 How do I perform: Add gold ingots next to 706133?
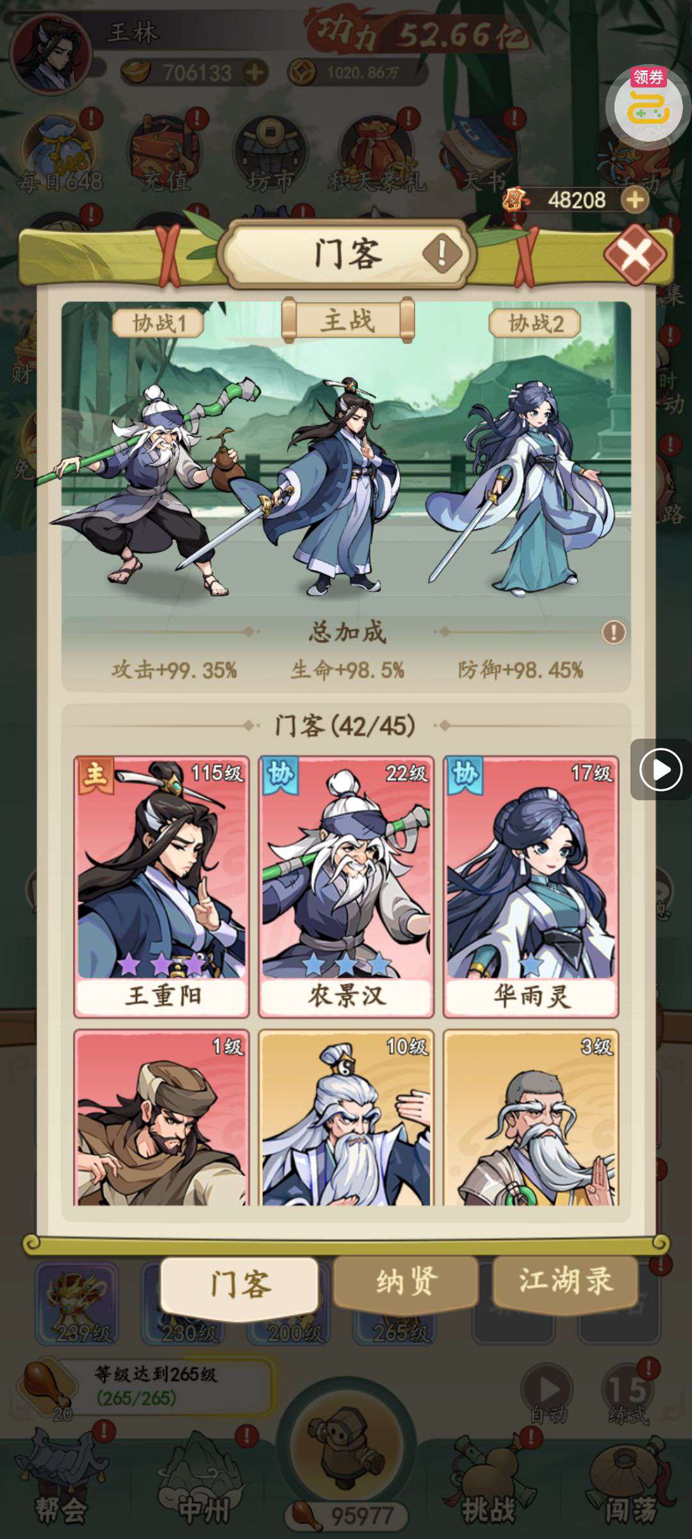point(255,72)
